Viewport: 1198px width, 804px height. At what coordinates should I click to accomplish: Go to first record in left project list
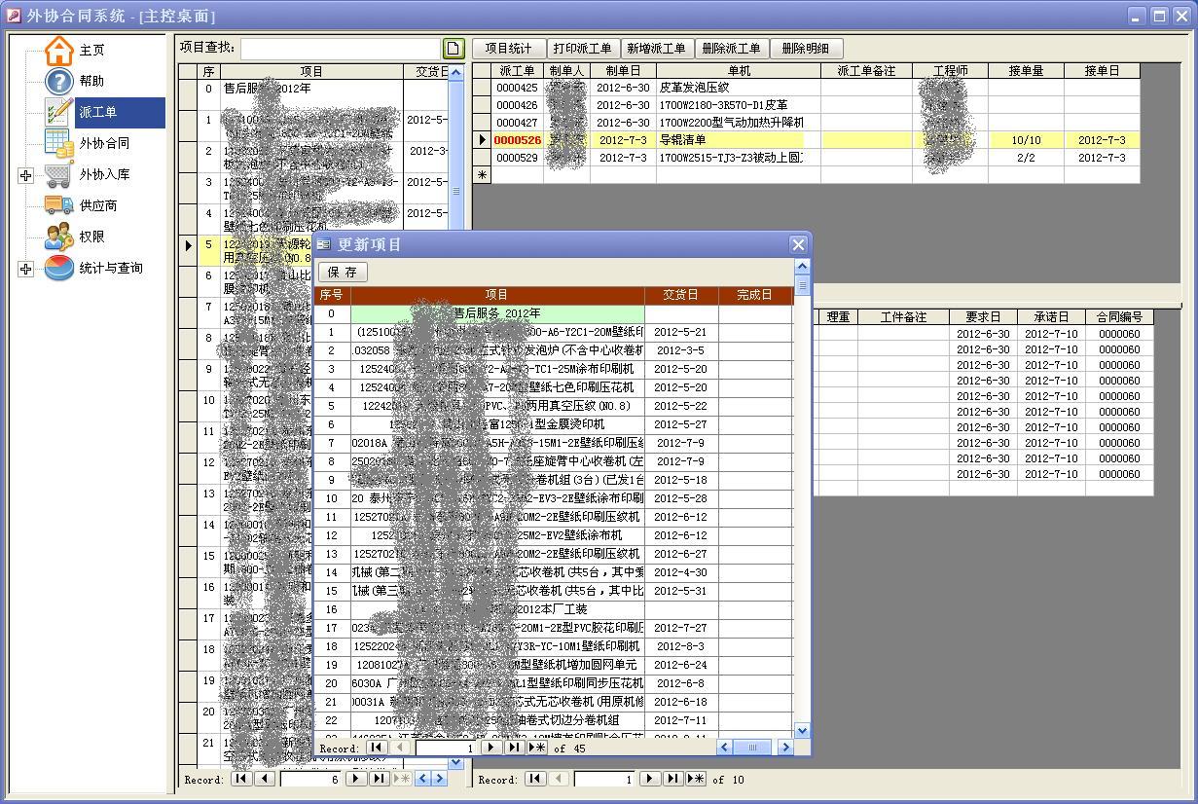click(240, 779)
